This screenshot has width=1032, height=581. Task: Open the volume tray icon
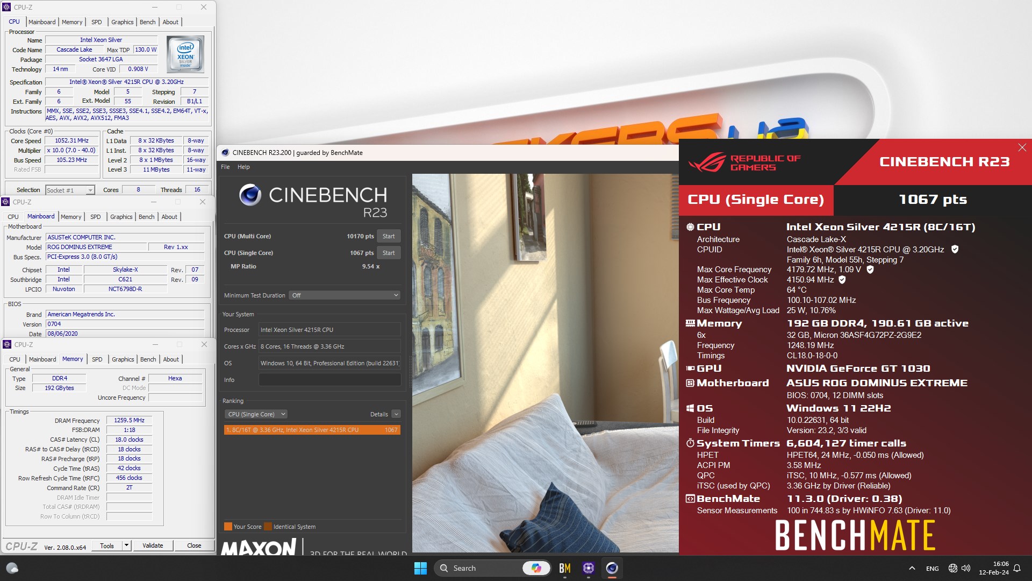pyautogui.click(x=966, y=568)
